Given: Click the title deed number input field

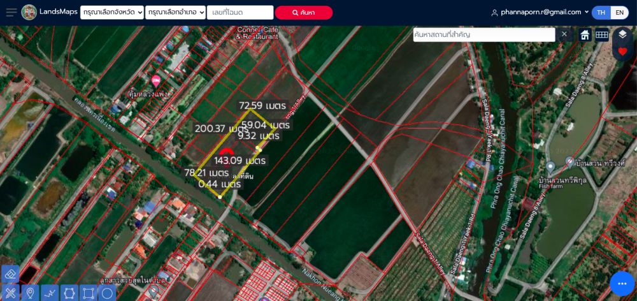Looking at the screenshot, I should [x=240, y=12].
